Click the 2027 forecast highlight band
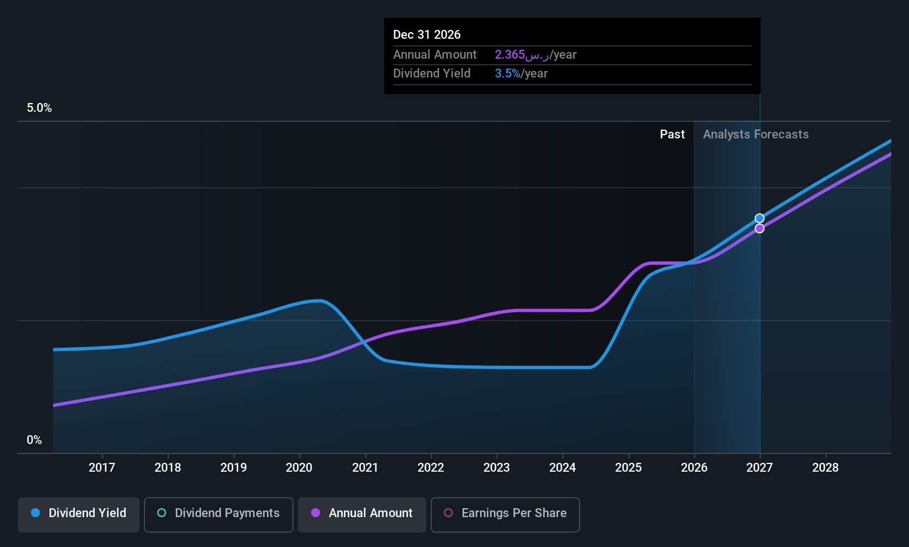The height and width of the screenshot is (547, 909). [727, 277]
